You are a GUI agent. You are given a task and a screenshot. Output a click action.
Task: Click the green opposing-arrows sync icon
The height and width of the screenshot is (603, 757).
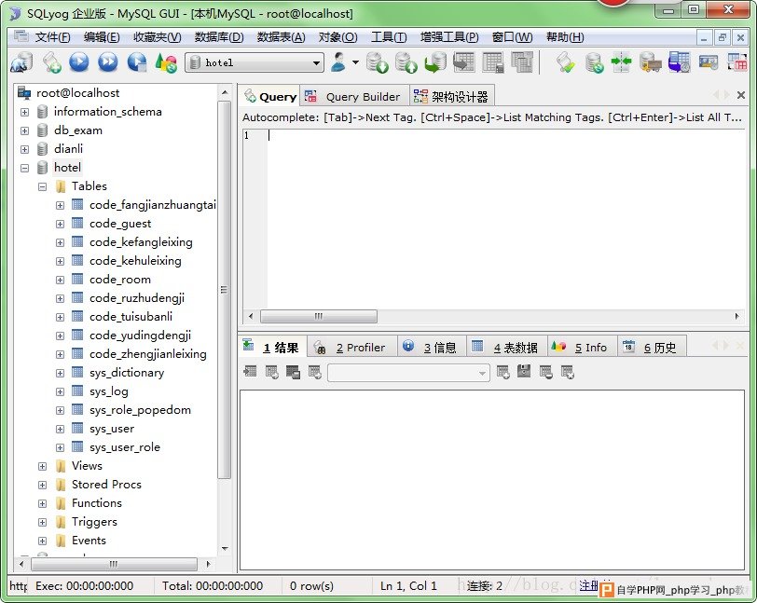pos(621,62)
